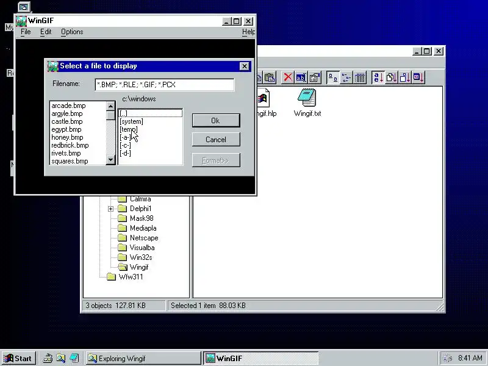Click first quick launch icon beside Start
Viewport: 488px width, 366px height.
[x=48, y=358]
